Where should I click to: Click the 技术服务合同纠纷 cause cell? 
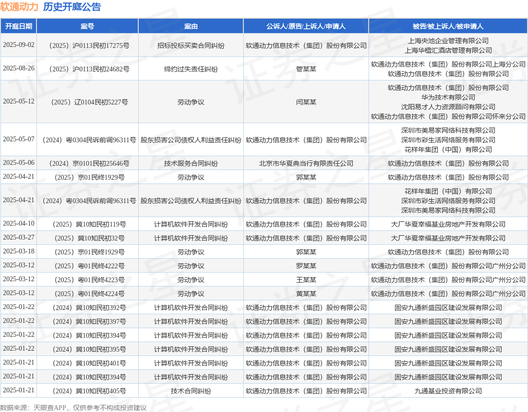pos(191,164)
